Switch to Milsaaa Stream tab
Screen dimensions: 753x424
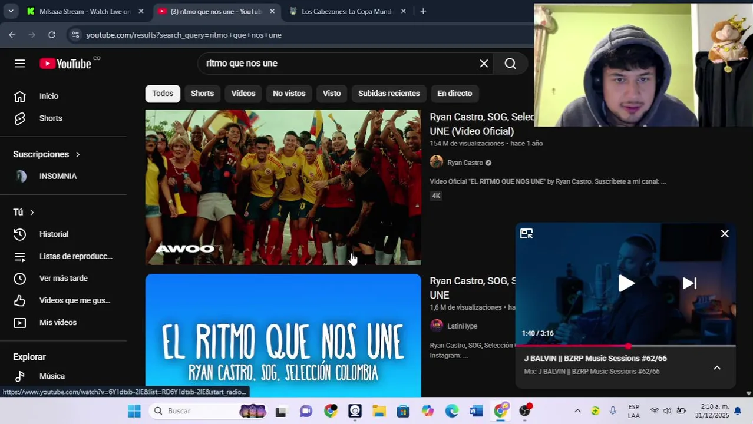pos(84,11)
